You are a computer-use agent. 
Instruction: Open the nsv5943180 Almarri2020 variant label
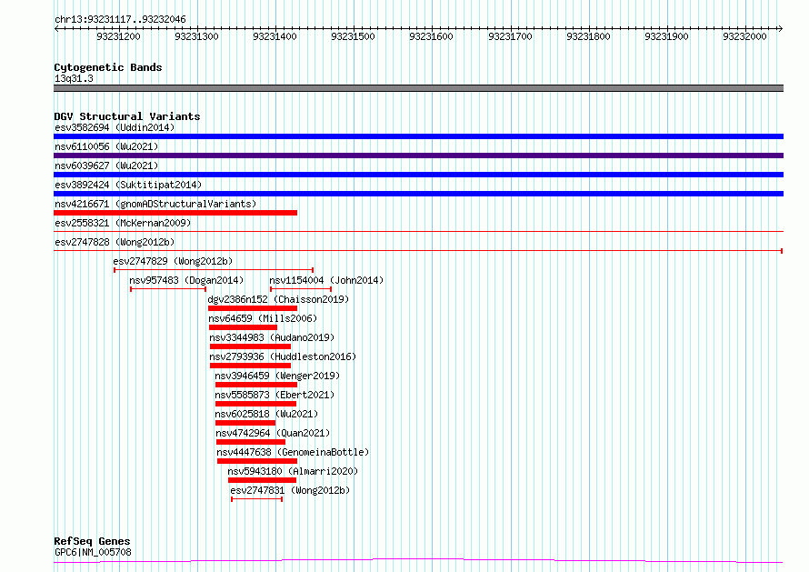point(293,471)
